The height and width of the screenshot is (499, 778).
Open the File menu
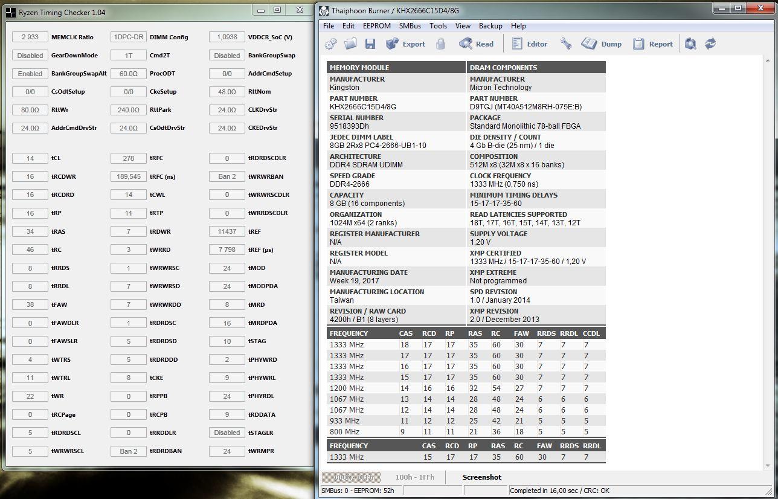(x=329, y=26)
